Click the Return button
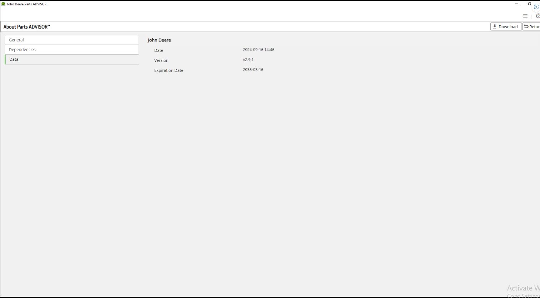 point(531,26)
